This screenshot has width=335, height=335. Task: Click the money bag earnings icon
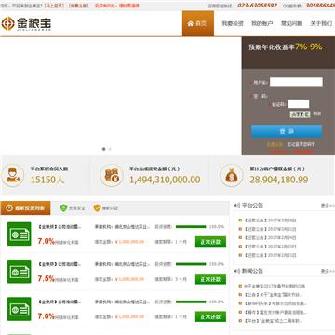point(232,175)
